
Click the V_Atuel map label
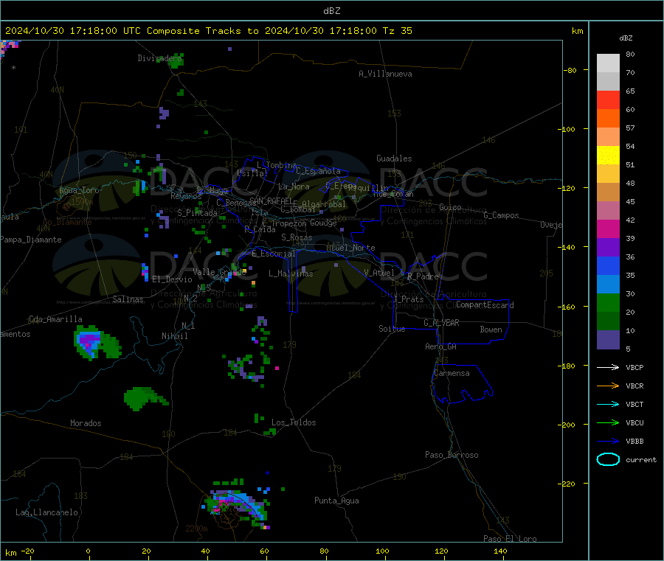click(x=379, y=273)
